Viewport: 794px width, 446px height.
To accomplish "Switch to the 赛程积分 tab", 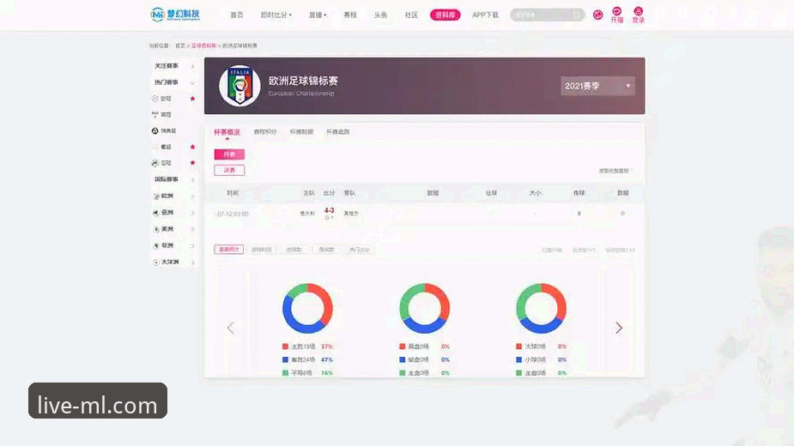I will click(265, 131).
